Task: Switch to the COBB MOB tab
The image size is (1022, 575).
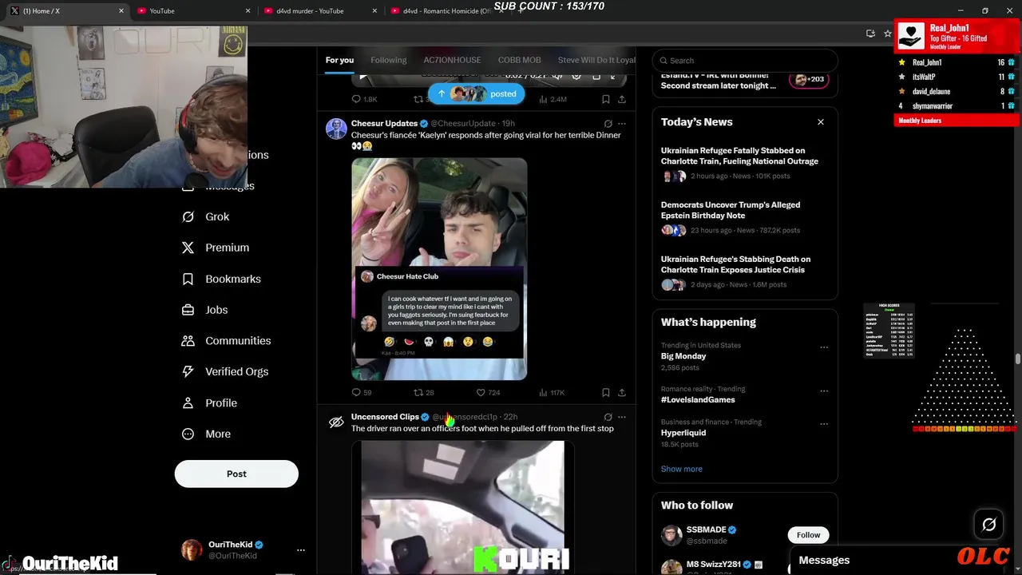Action: 519,60
